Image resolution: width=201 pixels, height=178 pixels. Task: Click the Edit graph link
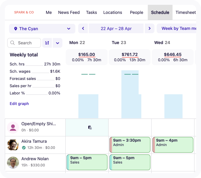(19, 103)
